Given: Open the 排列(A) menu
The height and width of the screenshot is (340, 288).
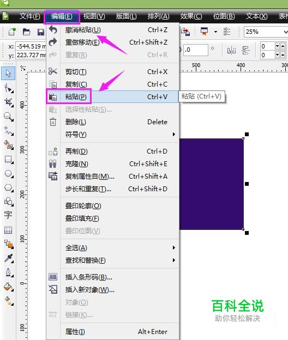Looking at the screenshot, I should pos(158,16).
